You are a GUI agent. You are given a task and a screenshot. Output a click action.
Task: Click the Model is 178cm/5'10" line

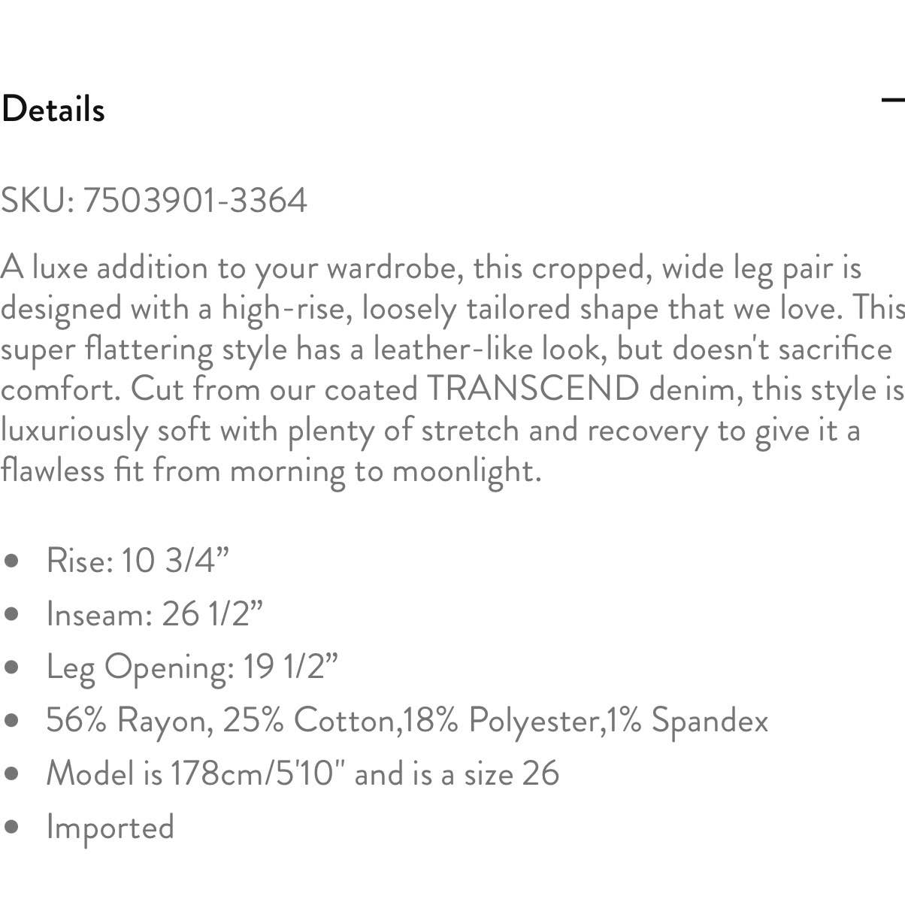pos(302,773)
